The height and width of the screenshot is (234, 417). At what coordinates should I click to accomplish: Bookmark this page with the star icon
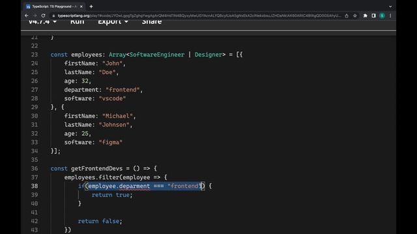pos(354,16)
